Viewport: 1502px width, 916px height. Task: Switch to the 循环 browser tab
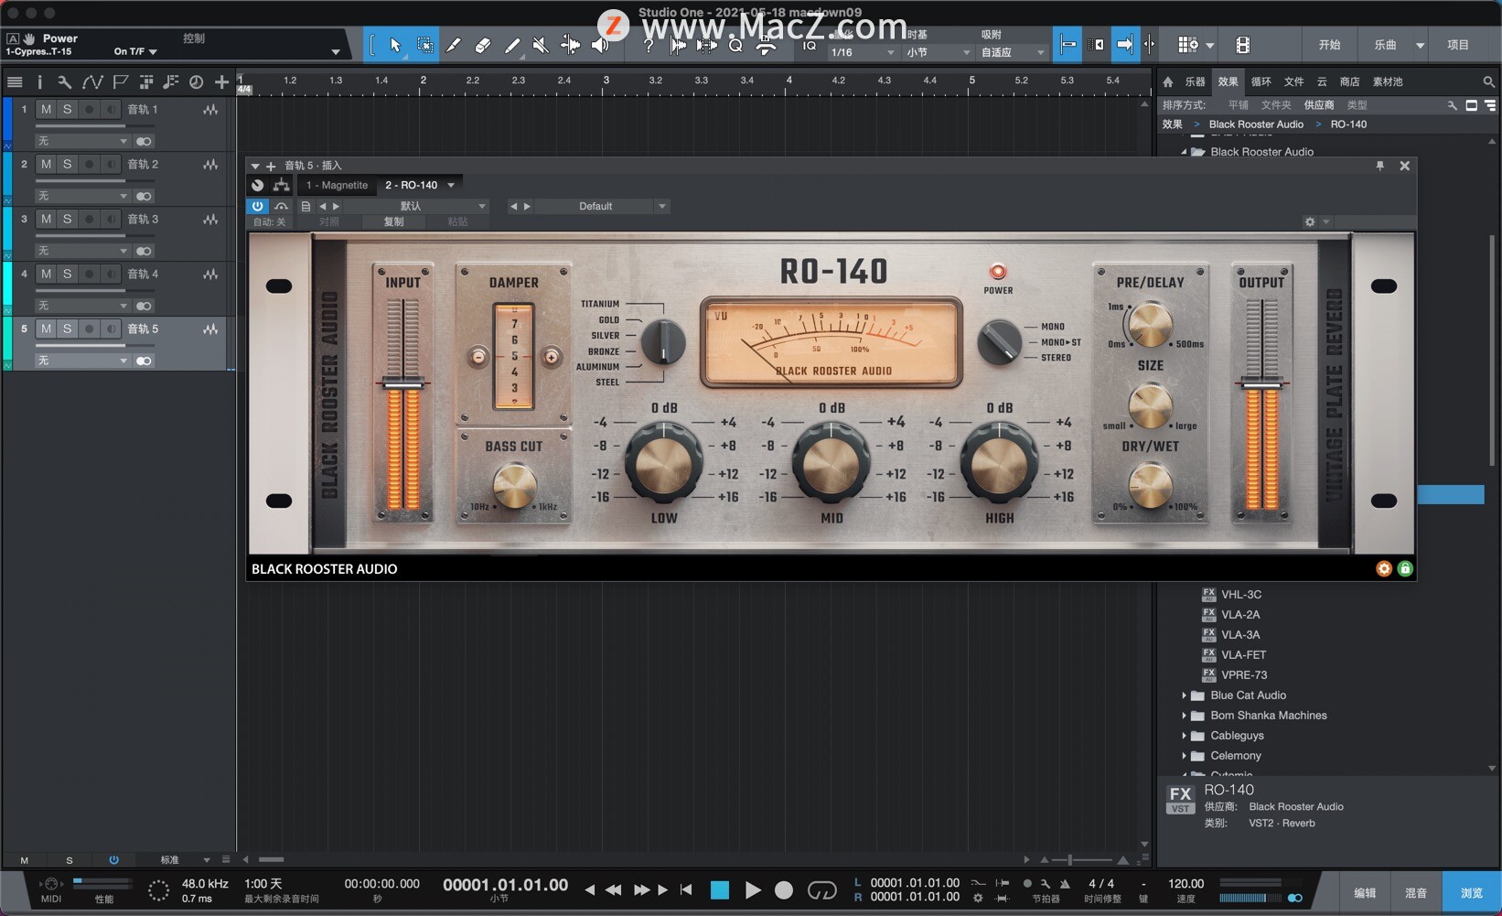[1261, 81]
